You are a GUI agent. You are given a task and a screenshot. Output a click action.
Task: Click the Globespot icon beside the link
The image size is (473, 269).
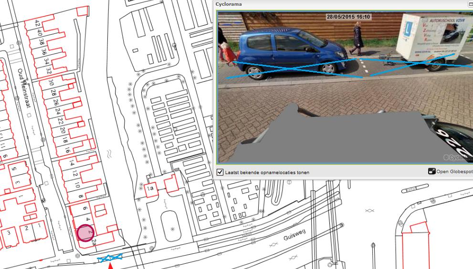[x=431, y=171]
